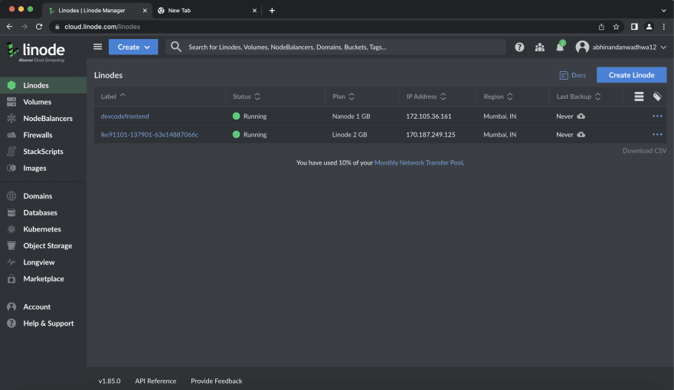
Task: Click backup cloud icon for devcodefrontend
Action: coord(581,116)
